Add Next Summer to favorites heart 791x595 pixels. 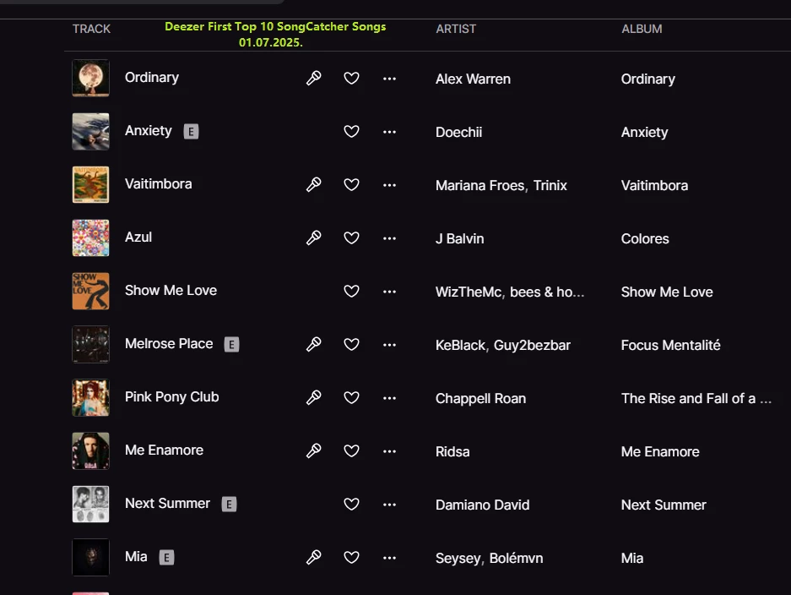click(x=352, y=505)
